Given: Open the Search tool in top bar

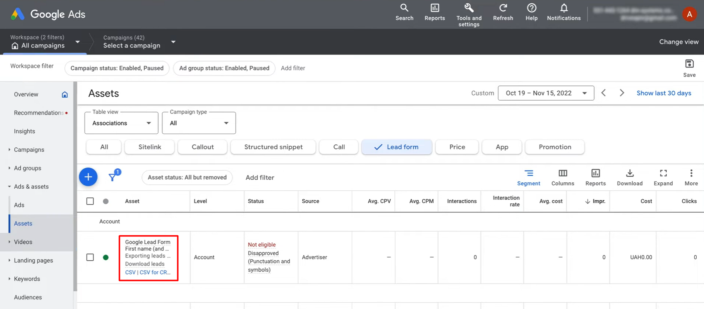Looking at the screenshot, I should click(x=404, y=12).
